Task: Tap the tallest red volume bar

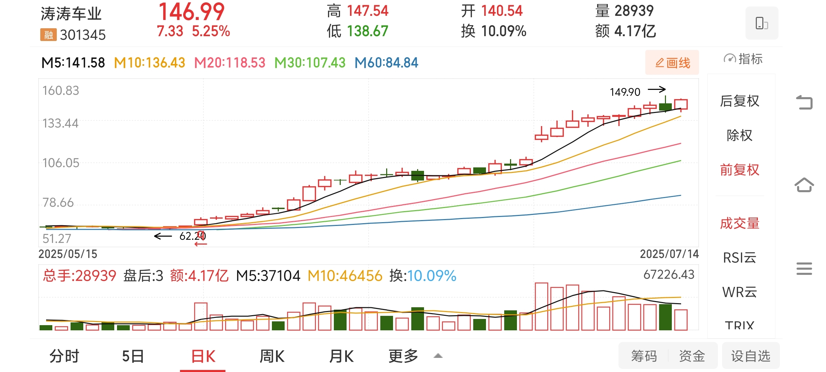Action: point(541,307)
